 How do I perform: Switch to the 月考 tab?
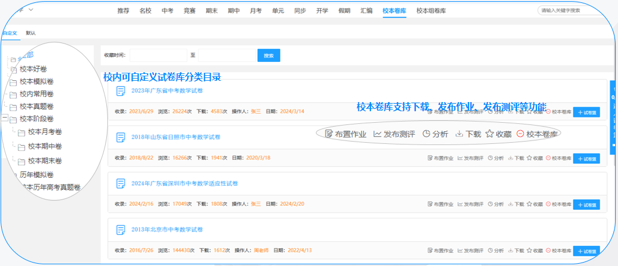point(256,11)
